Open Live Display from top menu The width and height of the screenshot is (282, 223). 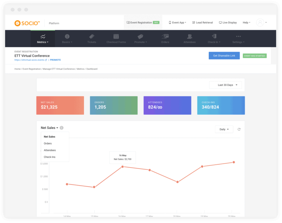click(228, 23)
